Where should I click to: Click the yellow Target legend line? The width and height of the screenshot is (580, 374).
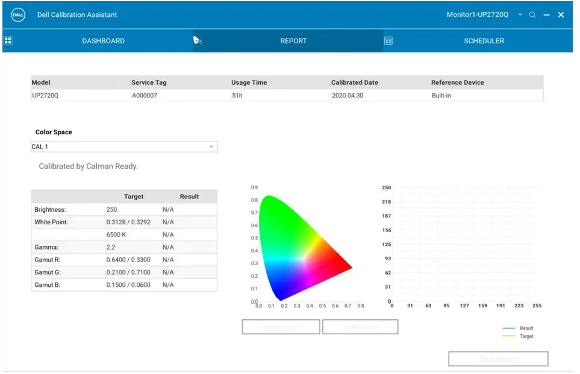coord(509,336)
